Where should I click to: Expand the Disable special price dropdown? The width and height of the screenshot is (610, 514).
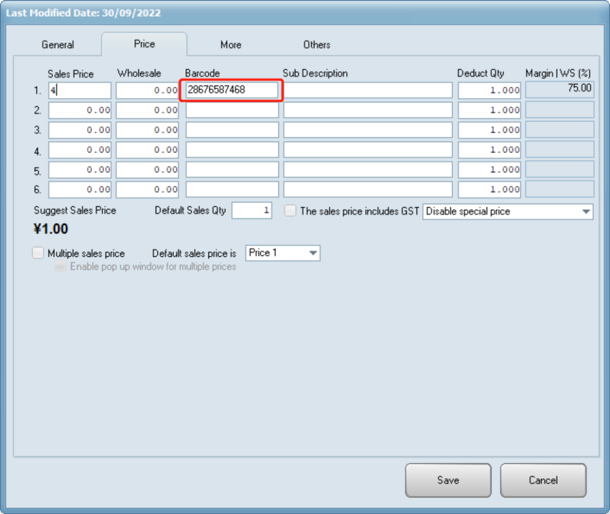[508, 211]
